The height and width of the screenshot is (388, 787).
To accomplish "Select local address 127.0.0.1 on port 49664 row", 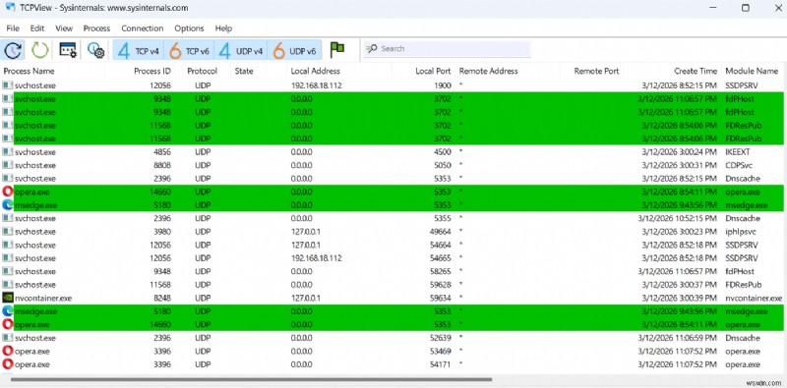I will click(x=306, y=232).
